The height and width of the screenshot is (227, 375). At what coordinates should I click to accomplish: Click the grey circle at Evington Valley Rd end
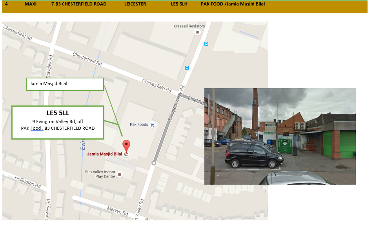coord(154,163)
